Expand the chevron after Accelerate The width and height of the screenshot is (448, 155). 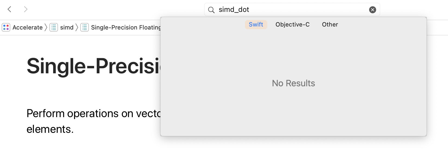click(x=46, y=27)
